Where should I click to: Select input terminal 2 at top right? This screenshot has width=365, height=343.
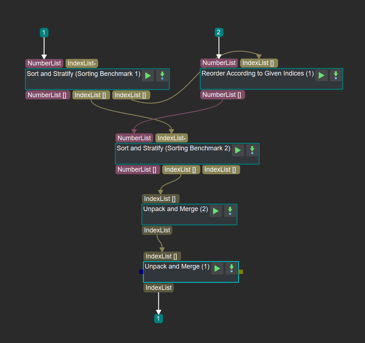point(219,32)
